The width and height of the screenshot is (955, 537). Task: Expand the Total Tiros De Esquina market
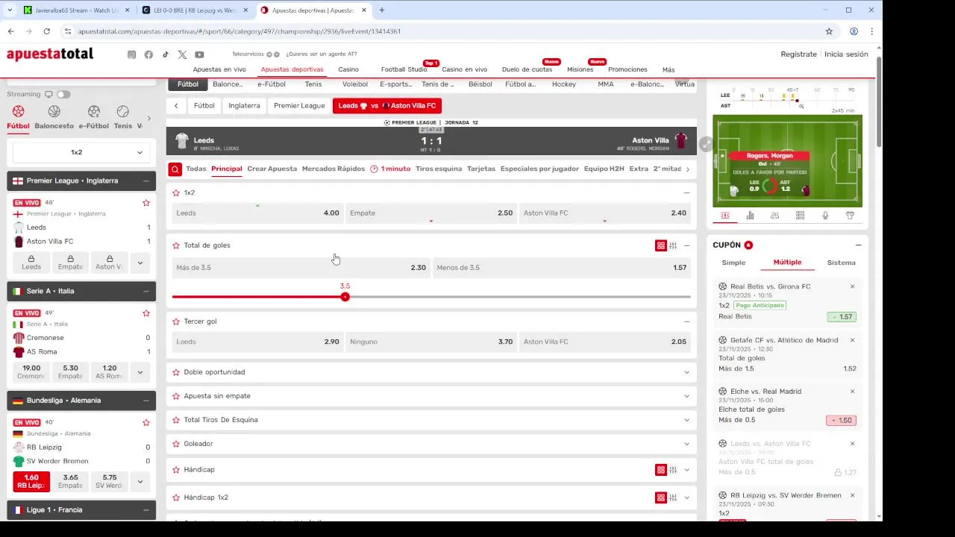click(686, 420)
